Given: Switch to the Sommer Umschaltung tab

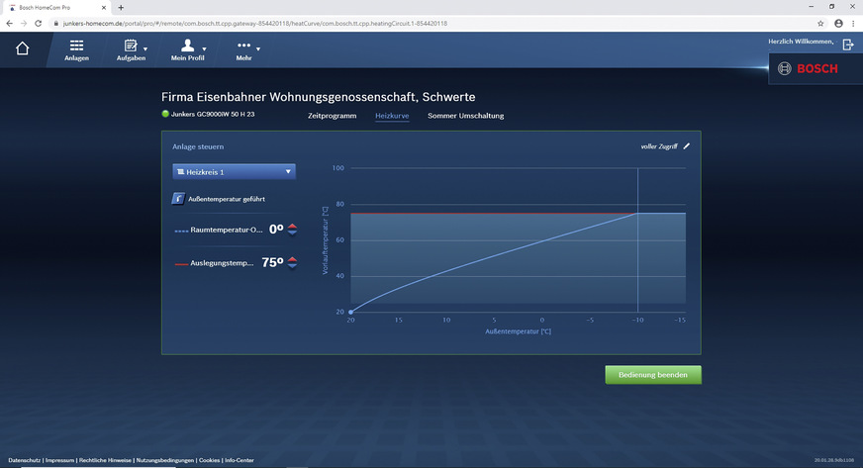Looking at the screenshot, I should click(x=465, y=116).
